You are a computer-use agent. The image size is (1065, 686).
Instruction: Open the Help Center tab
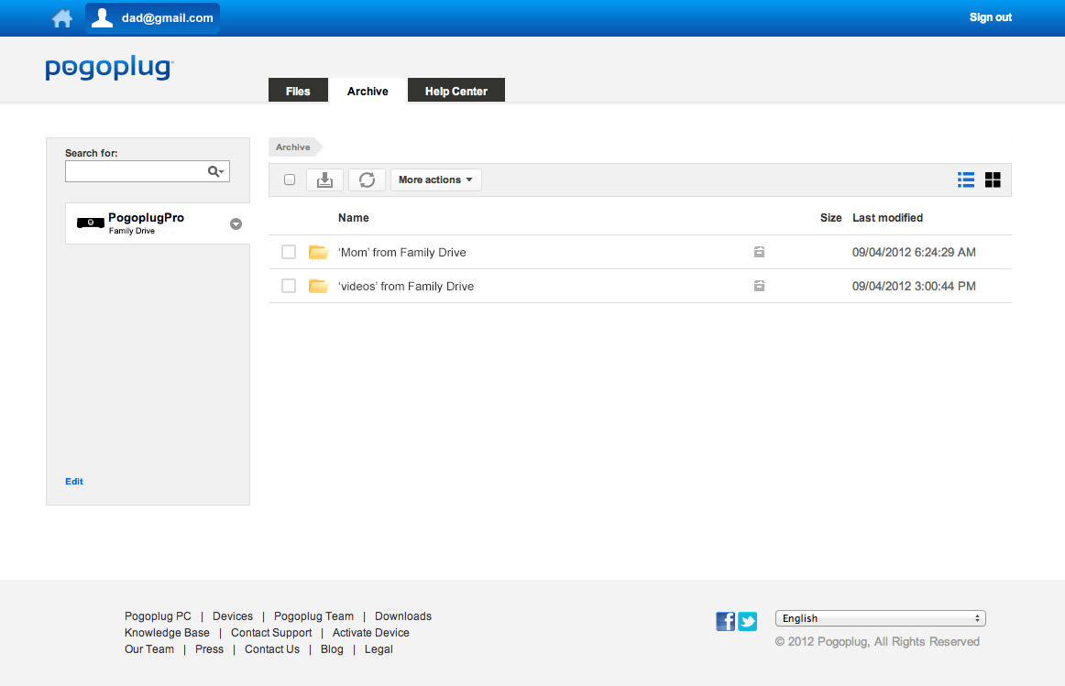(456, 92)
